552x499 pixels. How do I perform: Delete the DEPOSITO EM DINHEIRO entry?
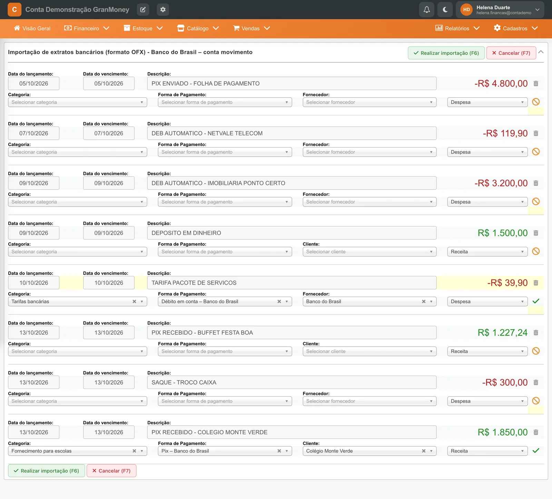(x=536, y=233)
